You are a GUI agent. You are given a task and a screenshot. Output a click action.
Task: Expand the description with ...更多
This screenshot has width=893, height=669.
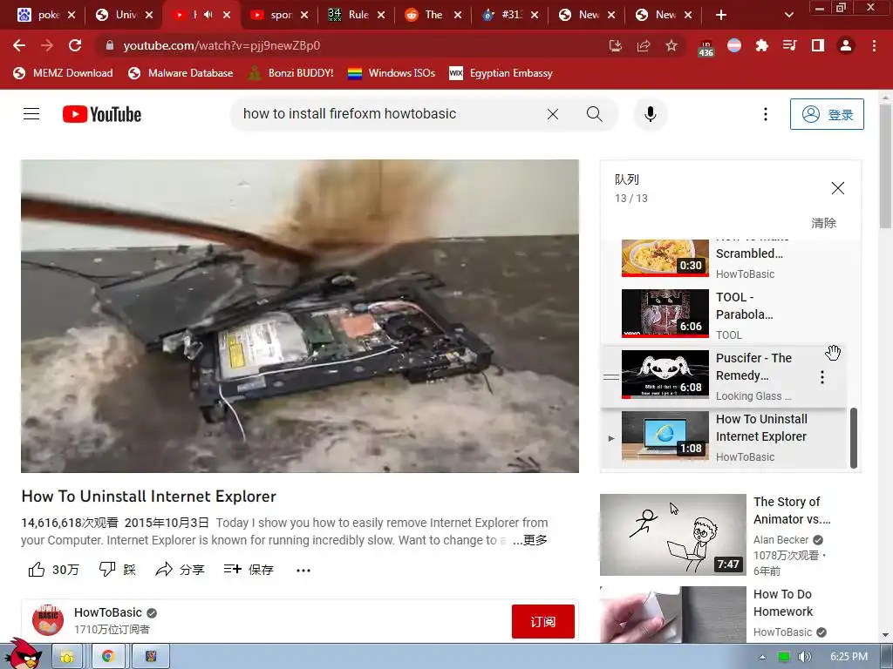529,540
